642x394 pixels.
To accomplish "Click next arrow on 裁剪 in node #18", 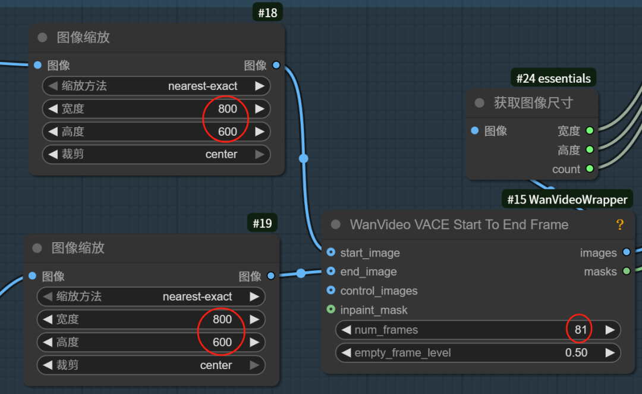I will [259, 154].
